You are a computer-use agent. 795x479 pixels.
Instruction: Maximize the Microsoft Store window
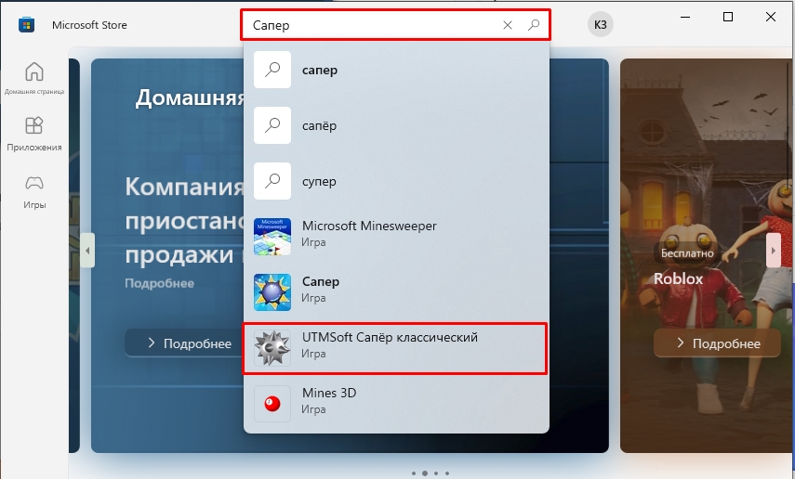coord(727,18)
